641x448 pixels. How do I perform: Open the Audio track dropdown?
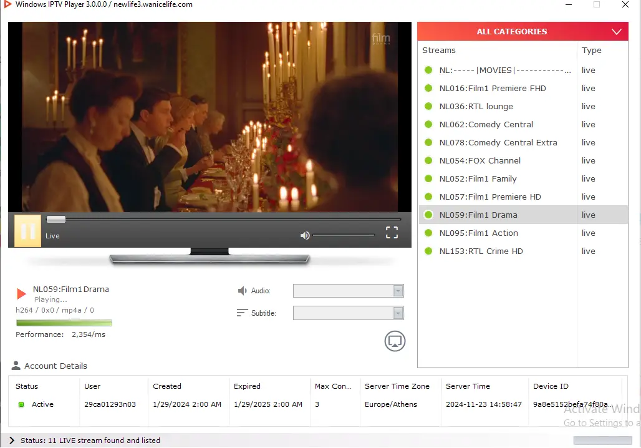pos(349,291)
